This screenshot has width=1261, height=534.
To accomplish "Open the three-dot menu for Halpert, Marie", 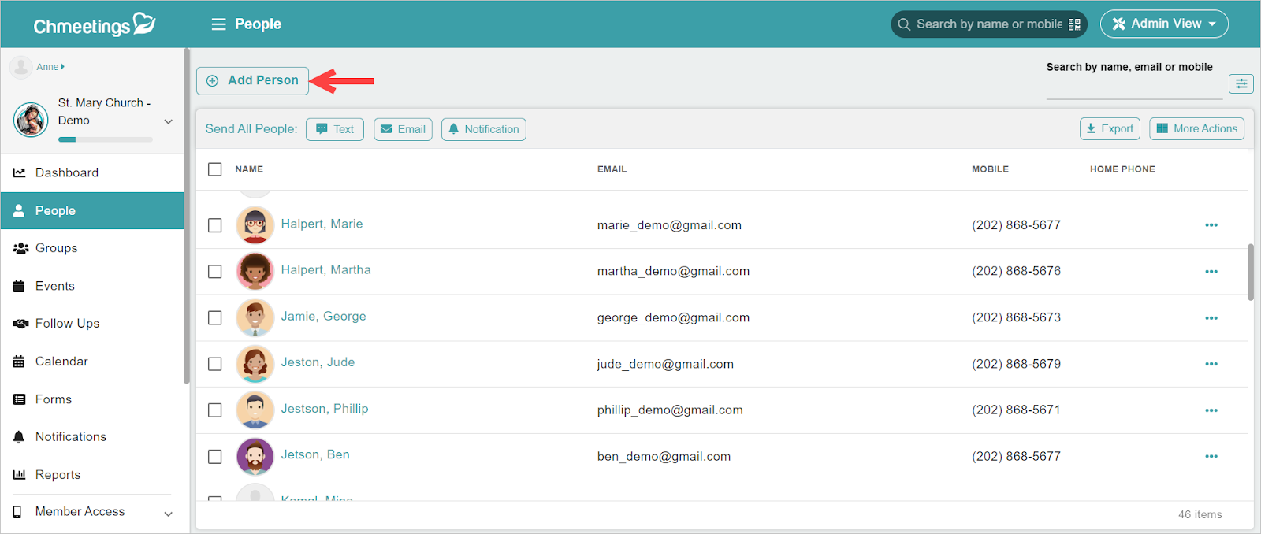I will coord(1211,225).
